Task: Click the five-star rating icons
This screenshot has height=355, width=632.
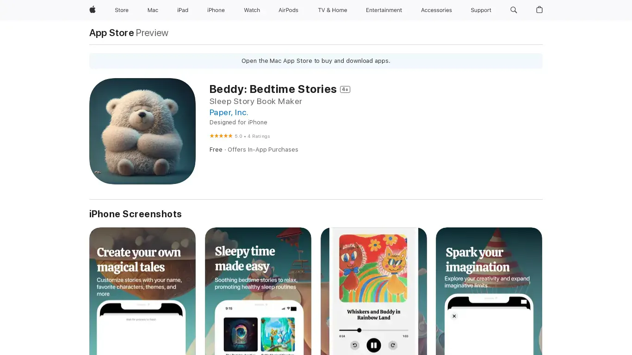Action: [221, 136]
